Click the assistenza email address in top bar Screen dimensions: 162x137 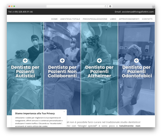point(138,12)
